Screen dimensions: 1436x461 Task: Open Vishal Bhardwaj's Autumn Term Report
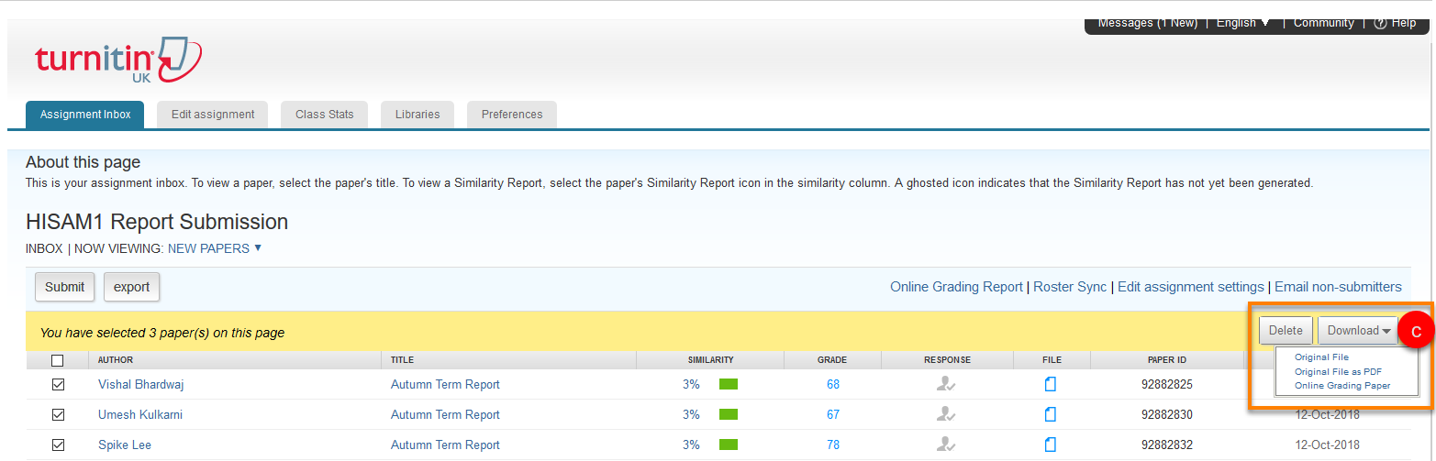coord(445,384)
